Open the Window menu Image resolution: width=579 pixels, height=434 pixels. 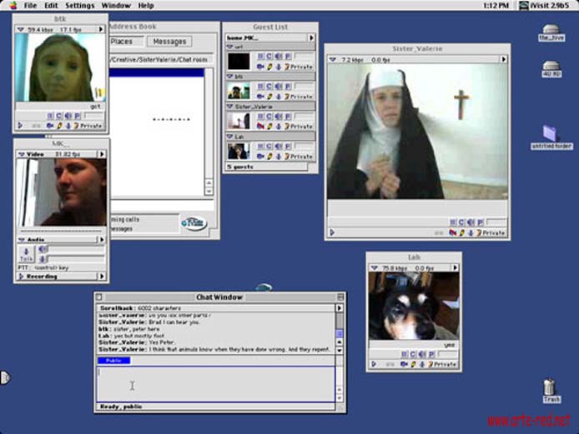click(x=116, y=6)
